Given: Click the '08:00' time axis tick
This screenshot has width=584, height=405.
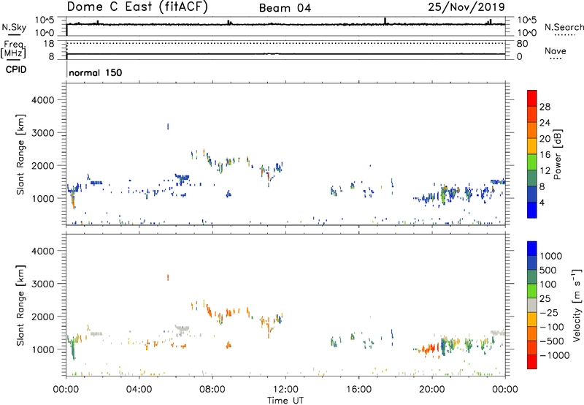Looking at the screenshot, I should (x=212, y=390).
